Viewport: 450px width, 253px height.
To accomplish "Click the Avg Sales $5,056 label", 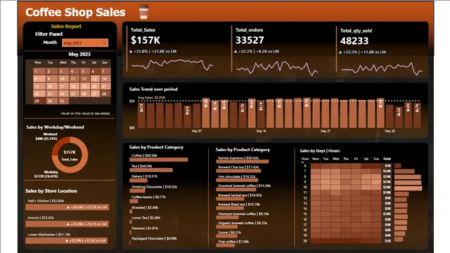I will click(151, 98).
